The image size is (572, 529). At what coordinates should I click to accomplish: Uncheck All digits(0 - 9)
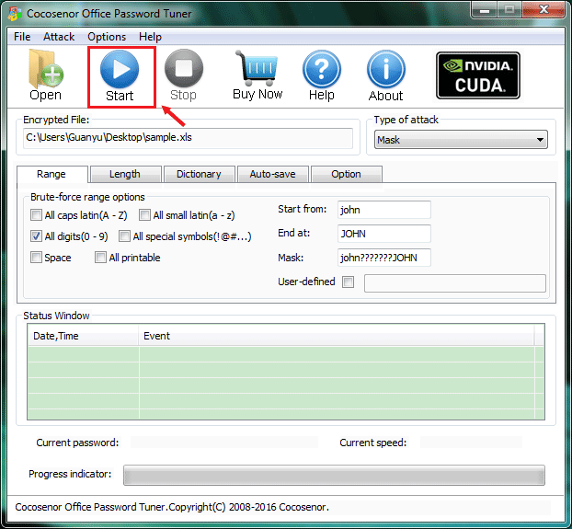36,236
